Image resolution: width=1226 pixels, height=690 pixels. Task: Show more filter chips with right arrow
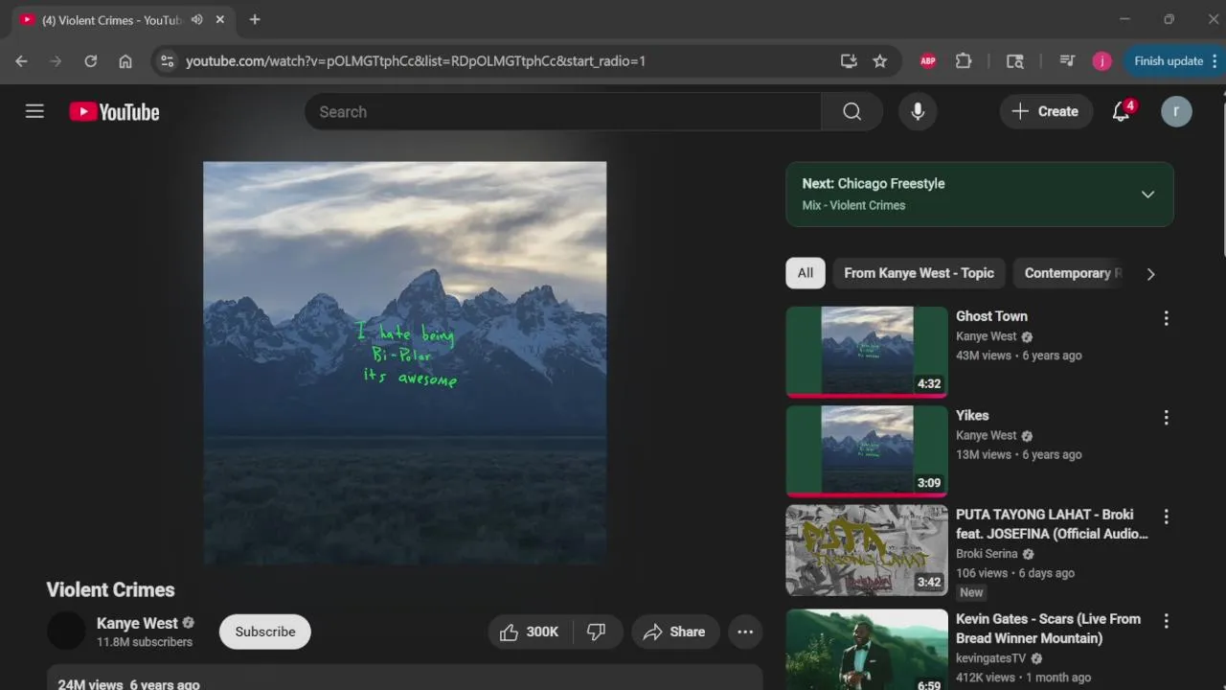pos(1150,274)
